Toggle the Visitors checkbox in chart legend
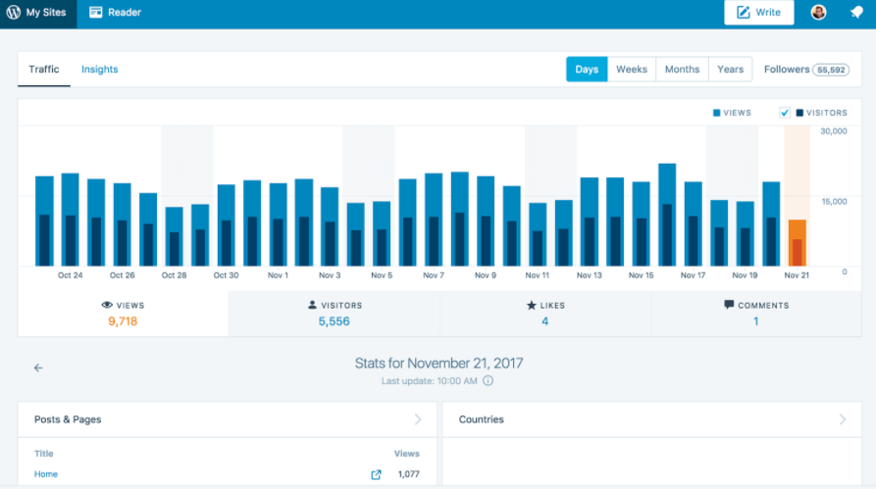This screenshot has height=489, width=876. point(785,113)
